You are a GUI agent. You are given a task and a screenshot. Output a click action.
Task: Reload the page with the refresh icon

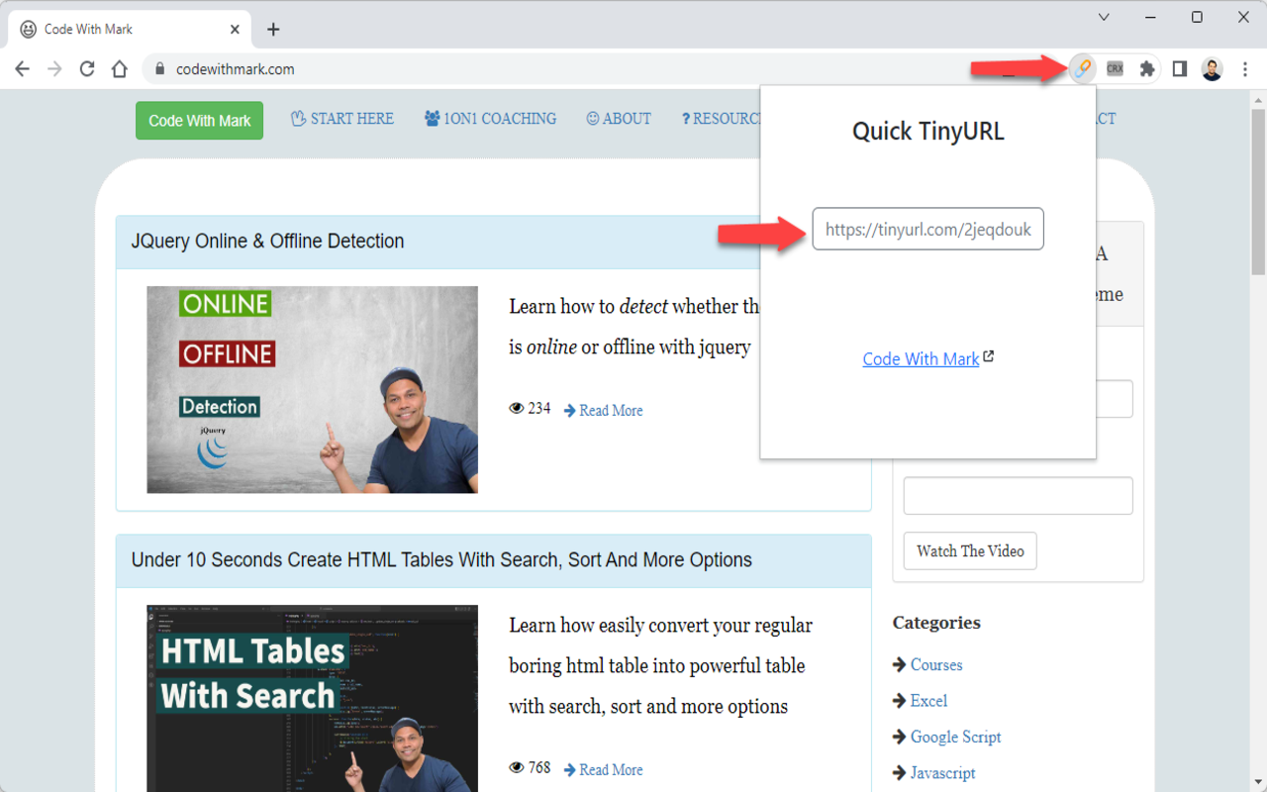(x=87, y=68)
